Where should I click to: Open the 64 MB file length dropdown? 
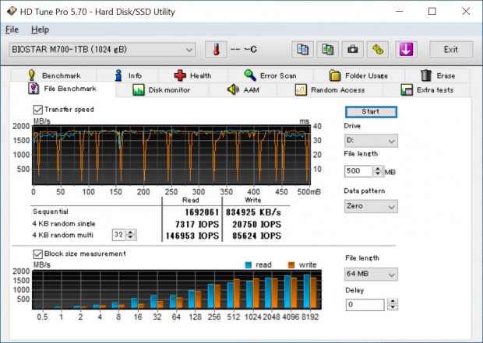coord(371,274)
